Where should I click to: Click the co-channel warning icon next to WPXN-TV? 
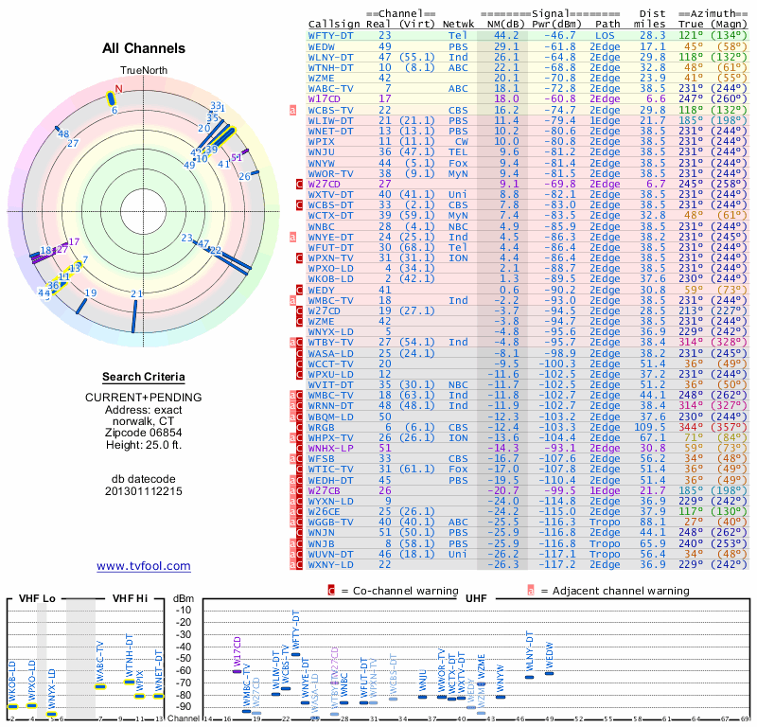pyautogui.click(x=299, y=257)
